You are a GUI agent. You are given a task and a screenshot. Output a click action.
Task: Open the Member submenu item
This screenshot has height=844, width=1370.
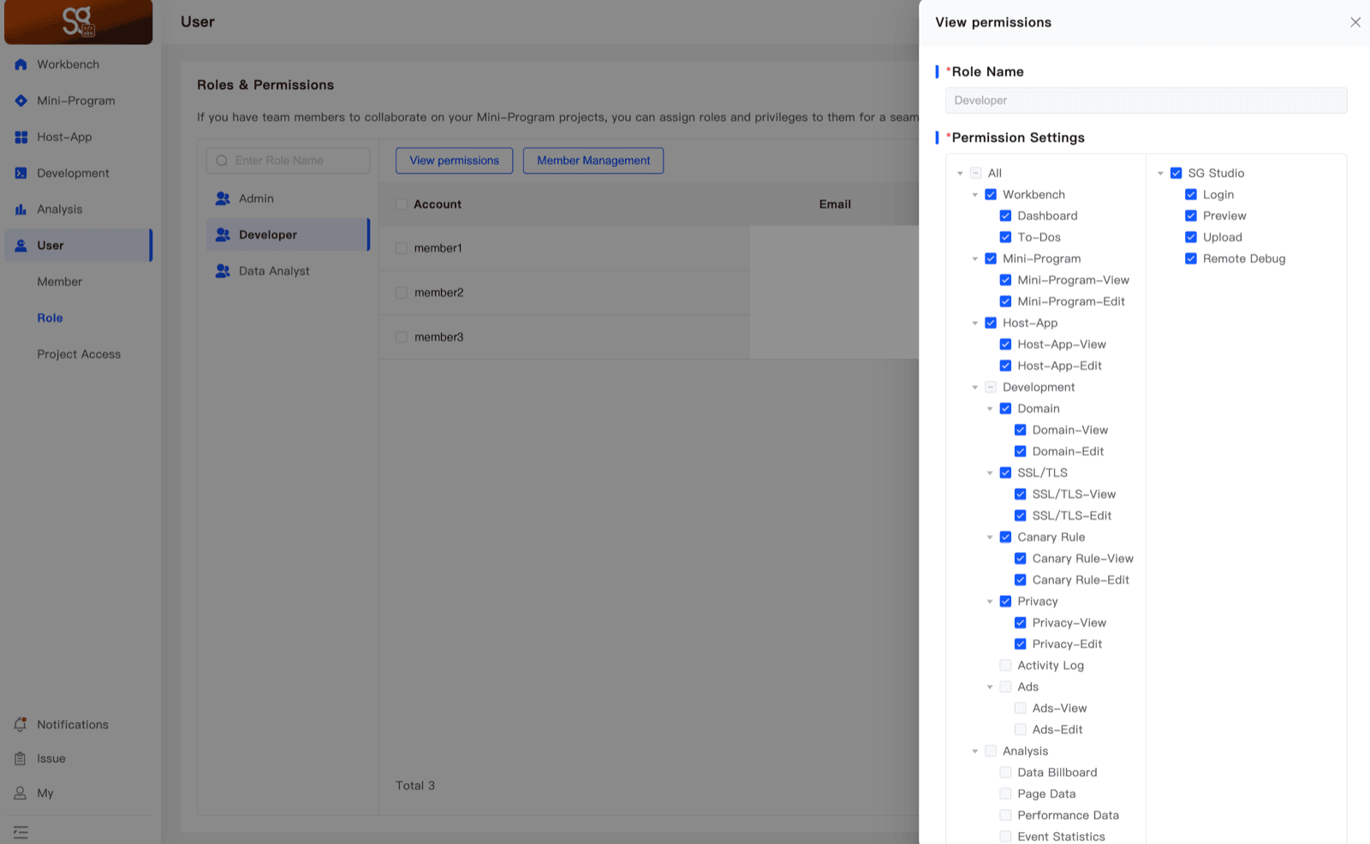pos(60,282)
